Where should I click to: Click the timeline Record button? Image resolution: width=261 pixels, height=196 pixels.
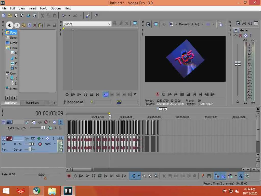[x=69, y=176]
